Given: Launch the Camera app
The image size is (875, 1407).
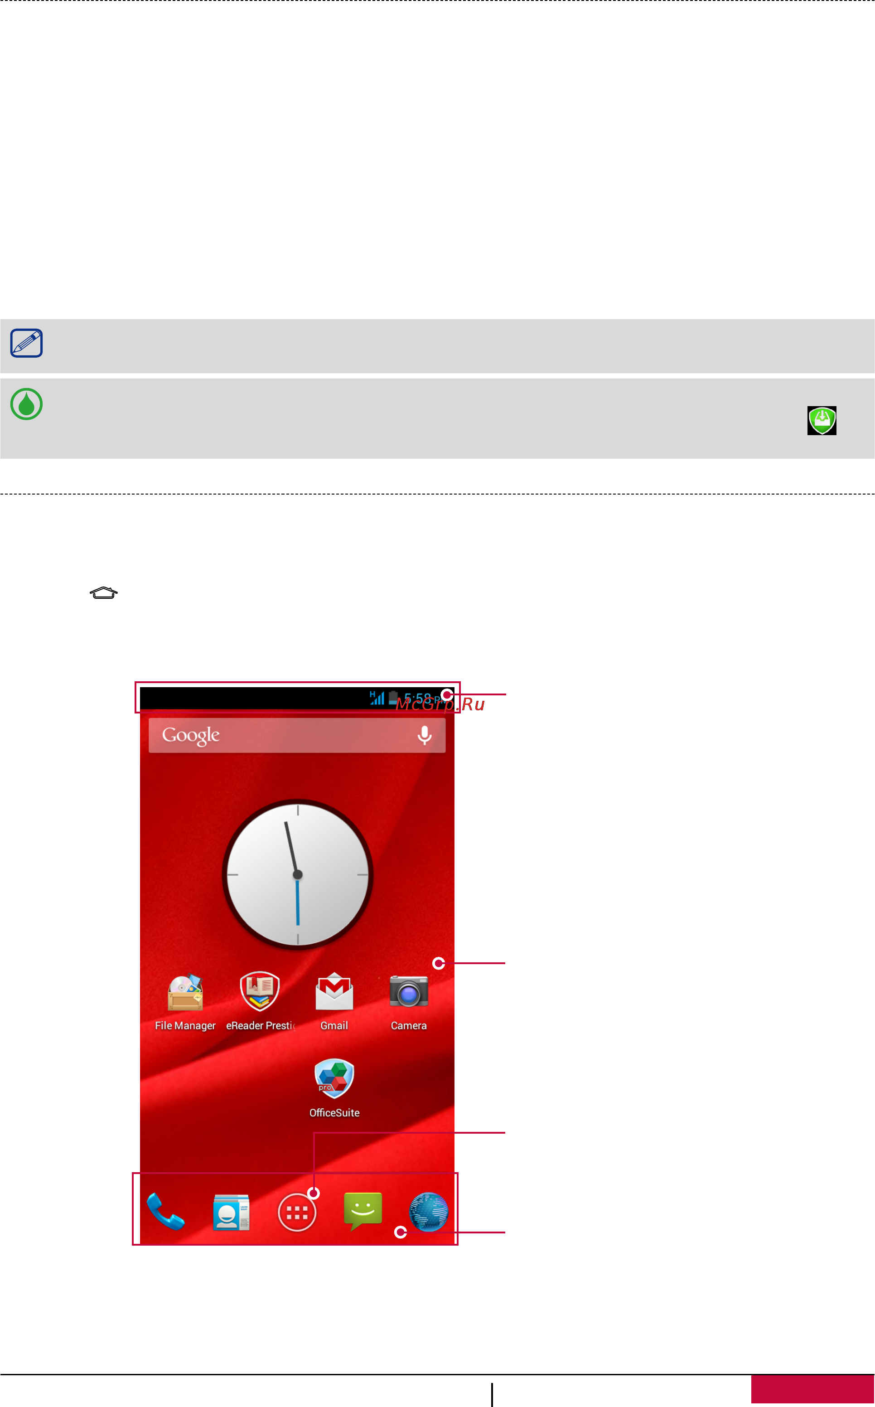Looking at the screenshot, I should tap(409, 1003).
